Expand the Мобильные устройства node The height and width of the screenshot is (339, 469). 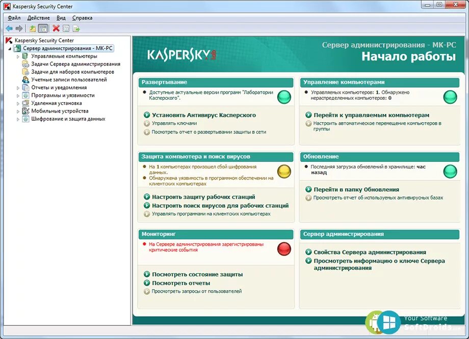click(18, 111)
